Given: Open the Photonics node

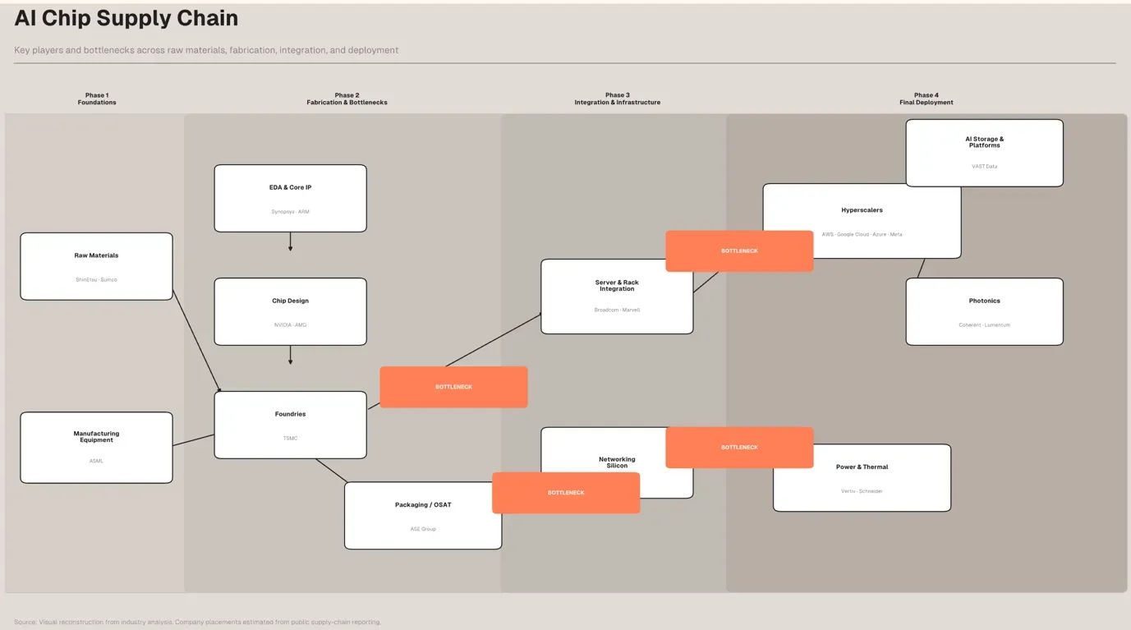Looking at the screenshot, I should pyautogui.click(x=984, y=310).
